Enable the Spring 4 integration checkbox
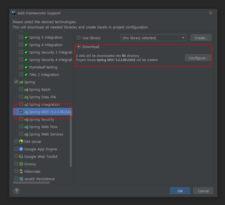Screen dimensions: 225x205 21,44
